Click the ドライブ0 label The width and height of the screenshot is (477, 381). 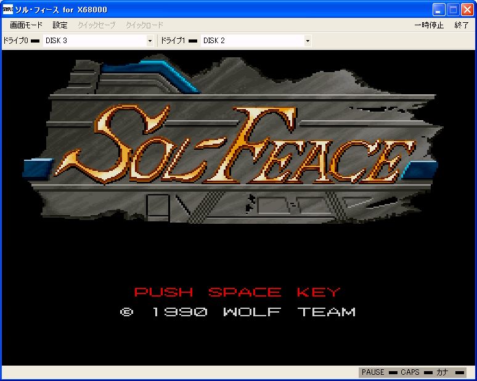15,41
